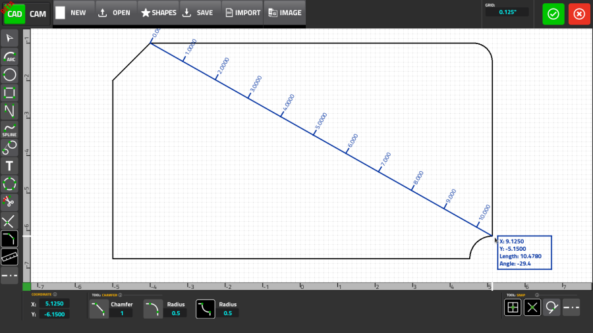Image resolution: width=593 pixels, height=333 pixels.
Task: Select the Circle drawing tool
Action: click(9, 75)
